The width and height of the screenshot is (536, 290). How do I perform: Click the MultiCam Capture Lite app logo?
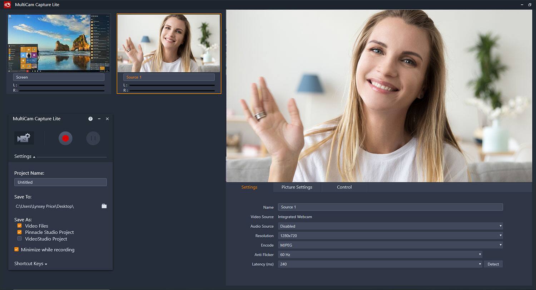coord(7,5)
